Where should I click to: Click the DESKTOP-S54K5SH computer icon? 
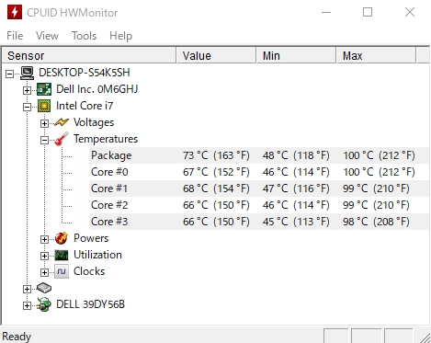[28, 73]
